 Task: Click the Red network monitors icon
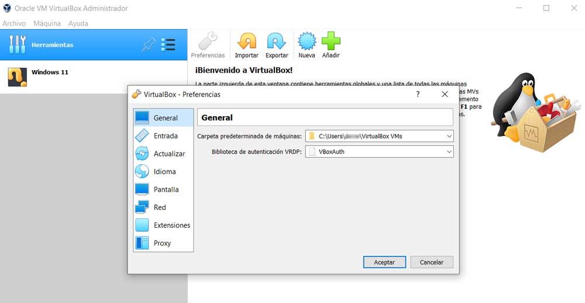click(142, 207)
